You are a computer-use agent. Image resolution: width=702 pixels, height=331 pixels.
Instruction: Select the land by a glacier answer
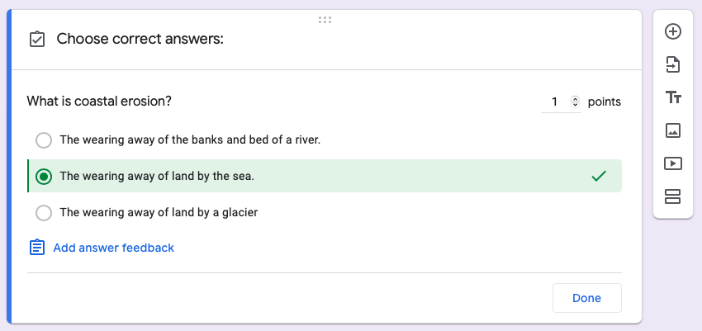[x=44, y=213]
